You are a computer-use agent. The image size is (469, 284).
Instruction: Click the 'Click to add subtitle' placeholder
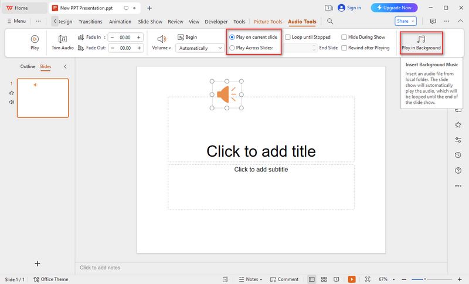pos(261,187)
